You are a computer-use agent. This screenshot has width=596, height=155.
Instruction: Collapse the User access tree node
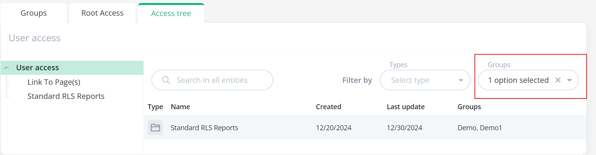pos(6,68)
